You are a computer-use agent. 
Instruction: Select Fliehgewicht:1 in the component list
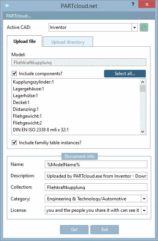pos(27,116)
